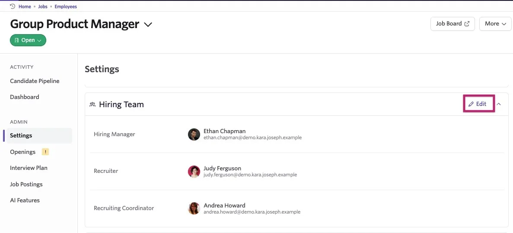Open the Open status dropdown
513x233 pixels.
pos(28,40)
